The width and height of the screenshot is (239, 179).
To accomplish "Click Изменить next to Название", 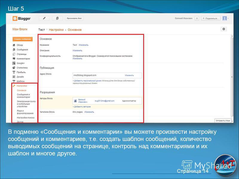I will 84,45.
